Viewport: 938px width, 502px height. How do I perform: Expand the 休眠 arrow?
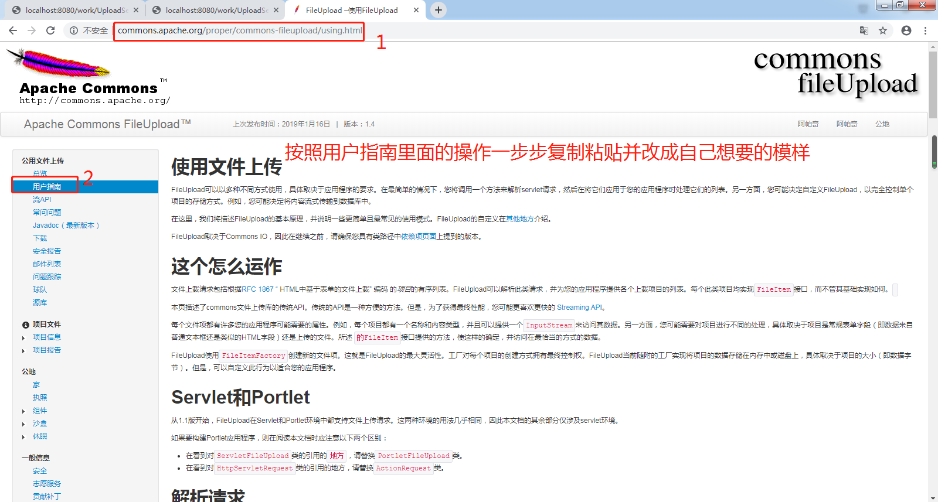click(23, 437)
